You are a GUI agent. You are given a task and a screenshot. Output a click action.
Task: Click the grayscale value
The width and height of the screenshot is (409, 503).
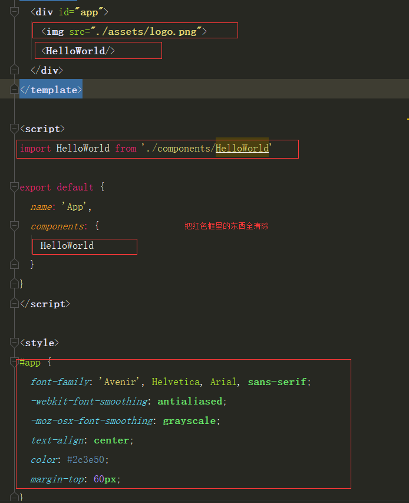point(189,421)
